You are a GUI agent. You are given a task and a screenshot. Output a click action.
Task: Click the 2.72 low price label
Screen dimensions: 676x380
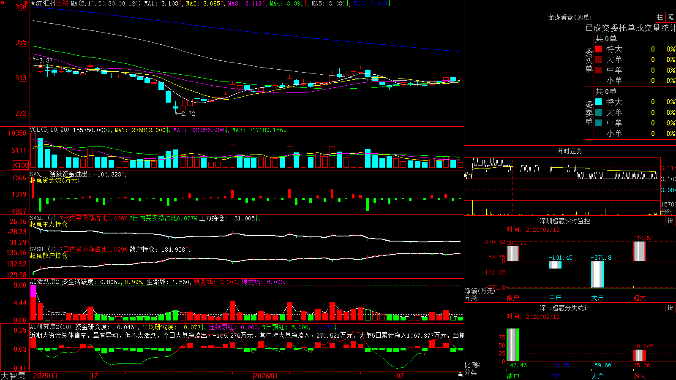(188, 114)
